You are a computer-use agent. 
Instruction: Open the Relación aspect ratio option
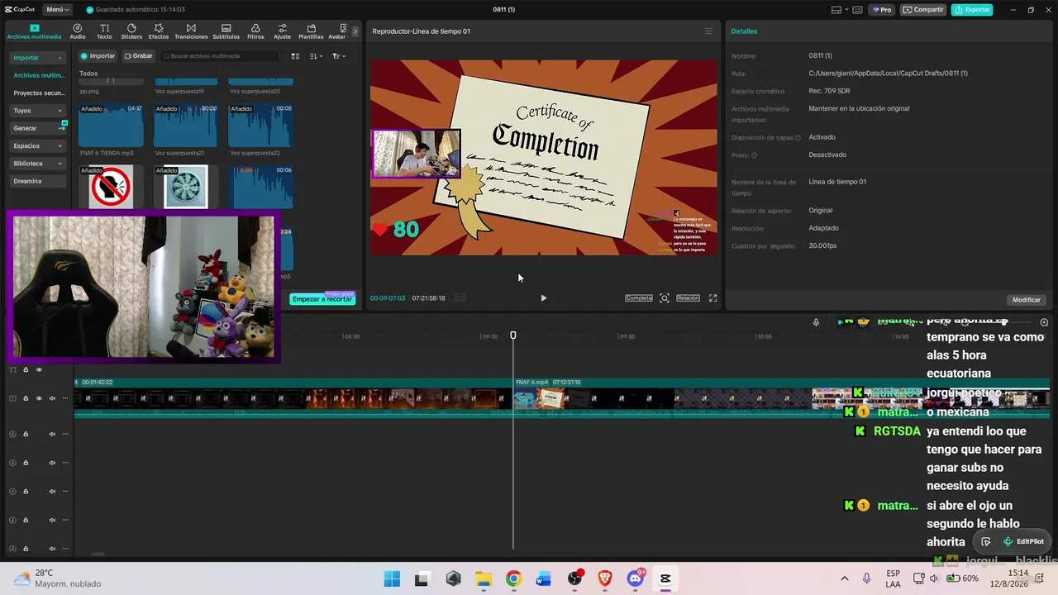[689, 298]
